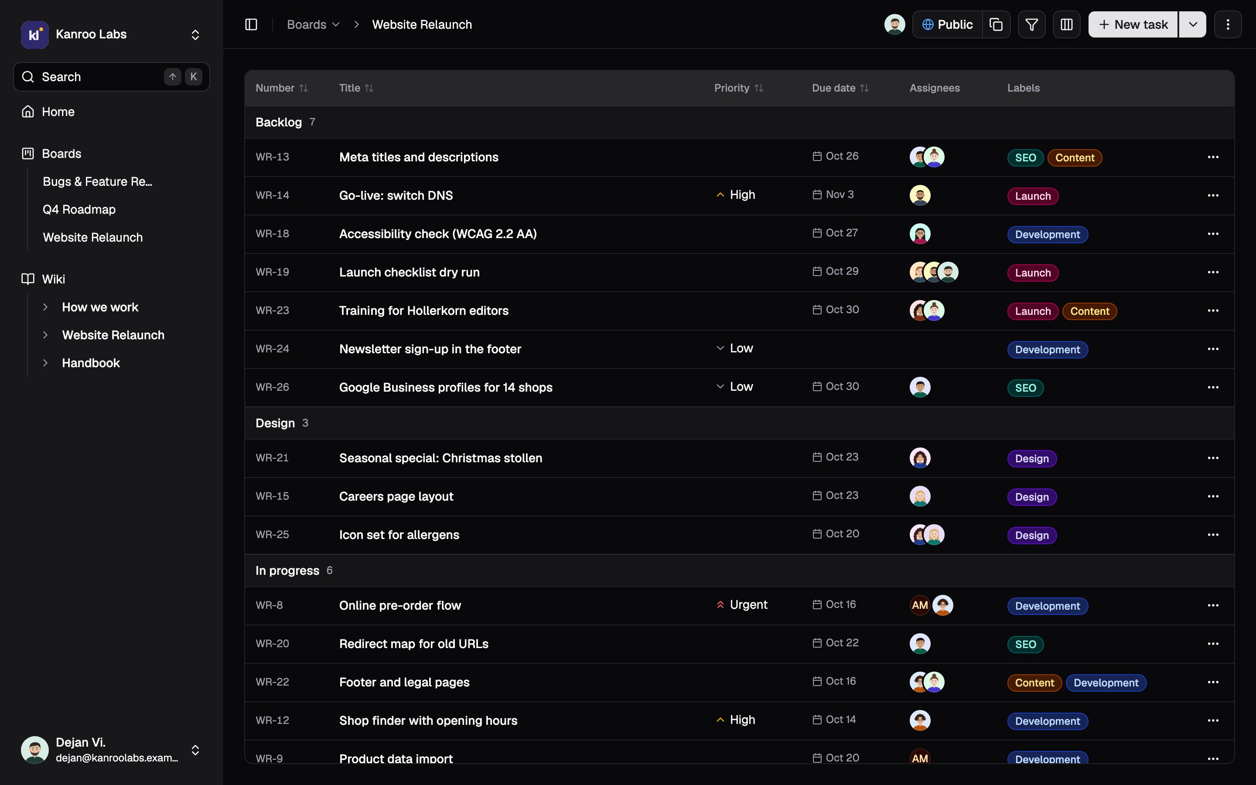This screenshot has width=1256, height=785.
Task: Expand the How we work wiki section
Action: (45, 307)
